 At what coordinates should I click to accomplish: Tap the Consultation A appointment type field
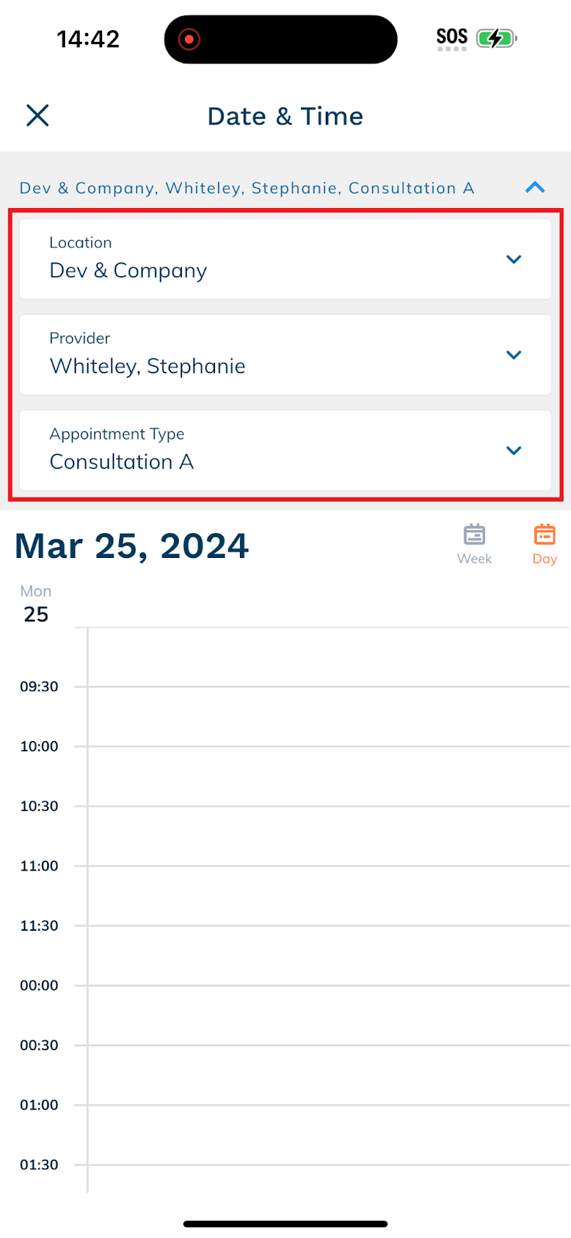click(285, 450)
